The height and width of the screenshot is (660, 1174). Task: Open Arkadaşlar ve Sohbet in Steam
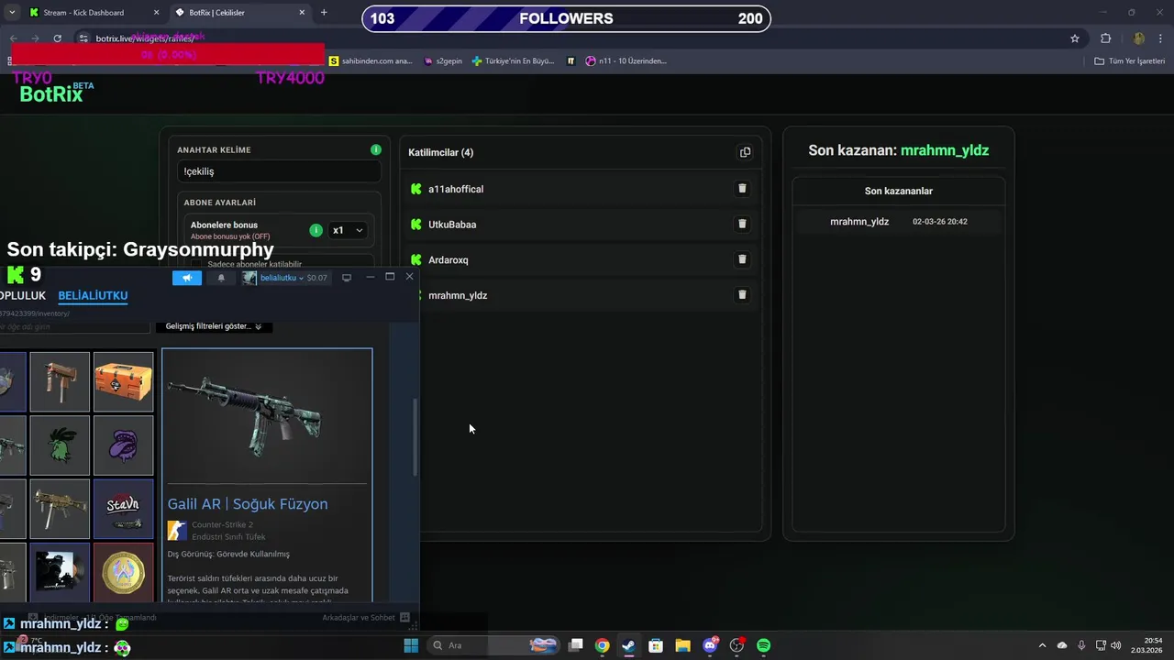coord(366,618)
